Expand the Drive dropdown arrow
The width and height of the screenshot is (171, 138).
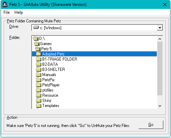click(x=160, y=28)
